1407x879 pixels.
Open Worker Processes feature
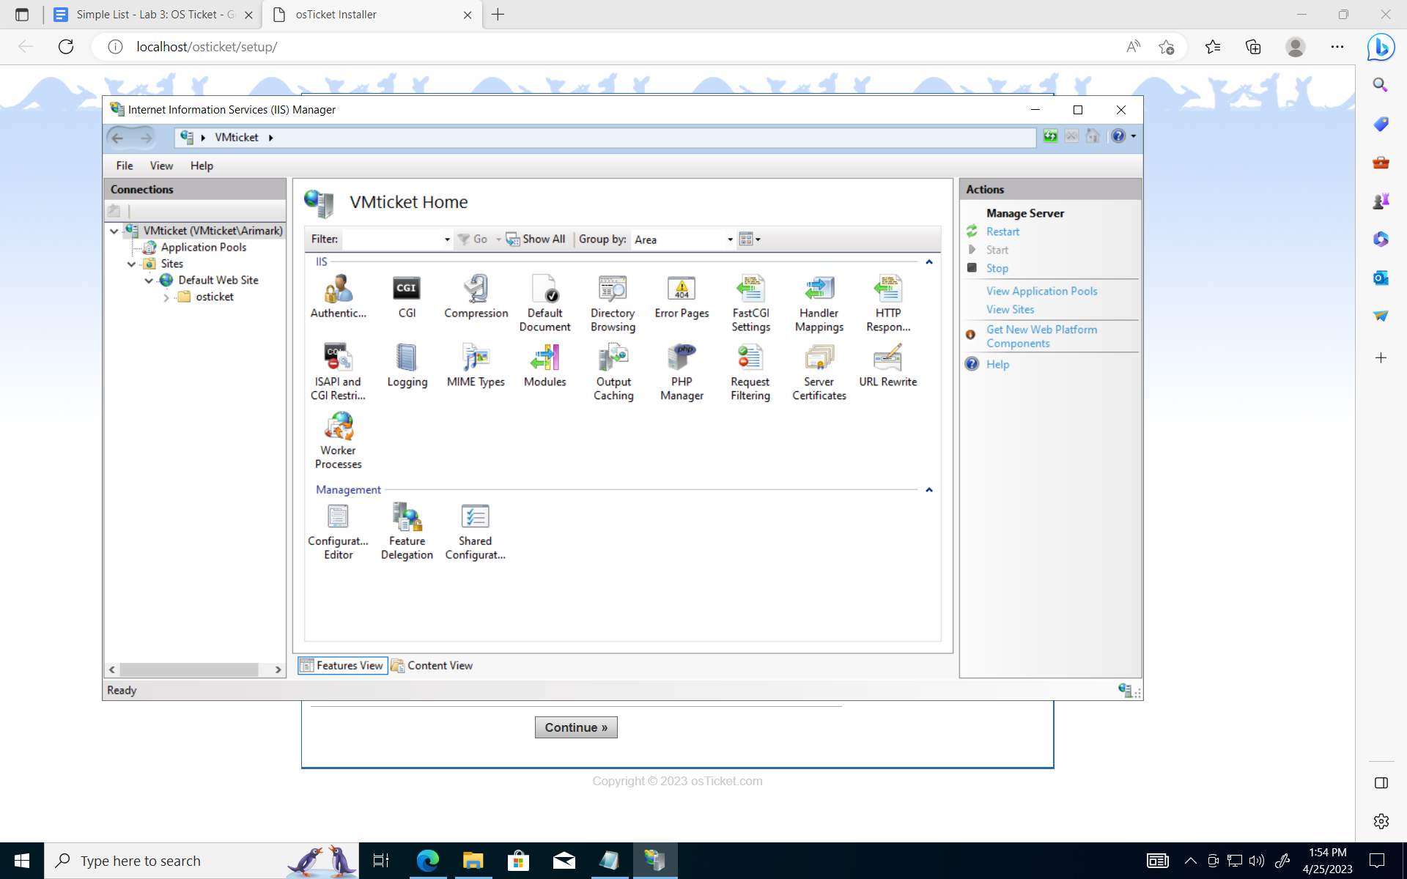338,441
